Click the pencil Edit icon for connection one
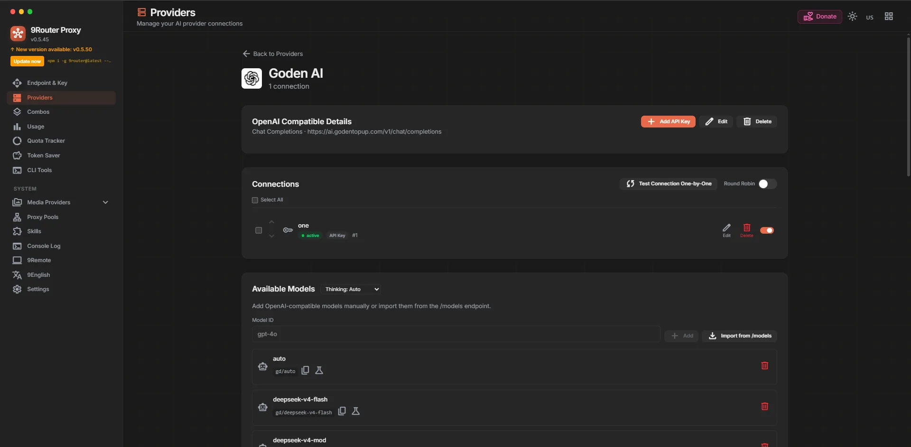This screenshot has height=447, width=911. pos(726,230)
